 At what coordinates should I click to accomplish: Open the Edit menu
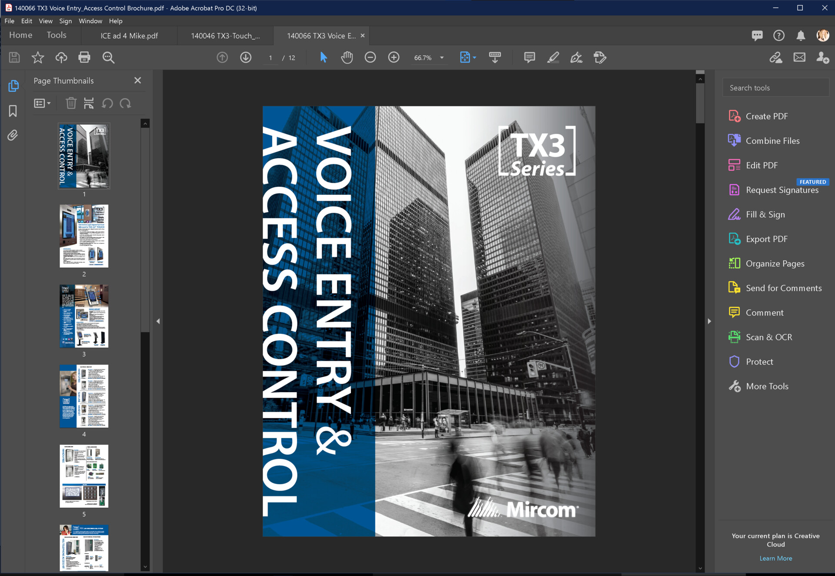(x=26, y=20)
